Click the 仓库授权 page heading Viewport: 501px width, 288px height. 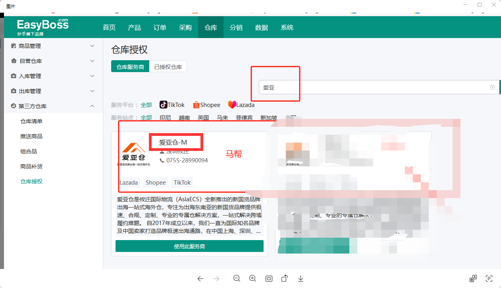(x=129, y=50)
